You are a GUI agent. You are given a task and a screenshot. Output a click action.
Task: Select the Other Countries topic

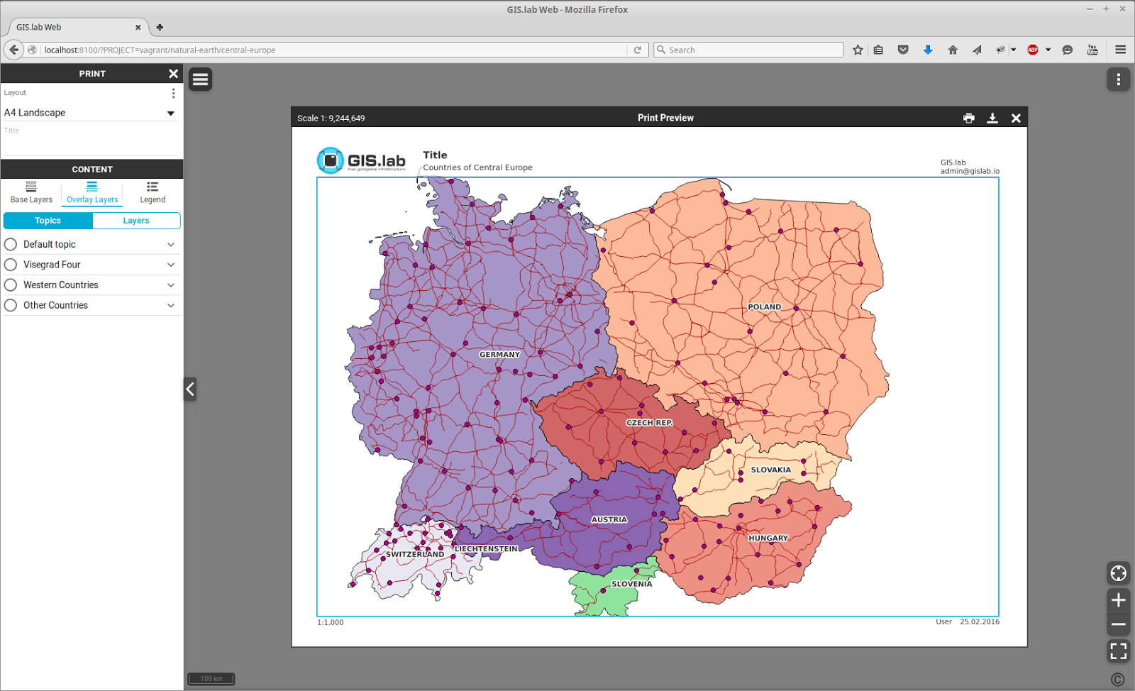(x=11, y=305)
